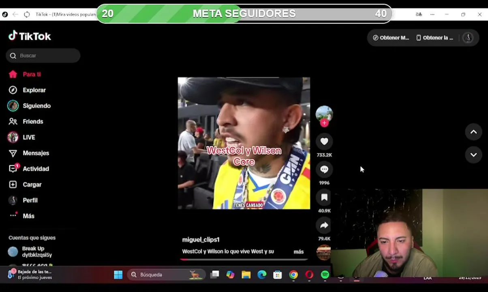Open Opera browser from the taskbar
488x292 pixels.
point(309,275)
